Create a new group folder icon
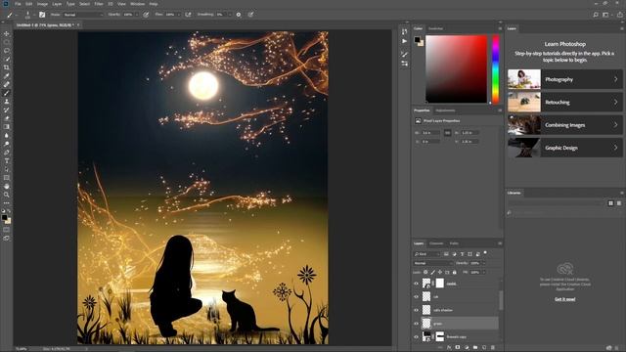626x352 pixels. tap(475, 348)
